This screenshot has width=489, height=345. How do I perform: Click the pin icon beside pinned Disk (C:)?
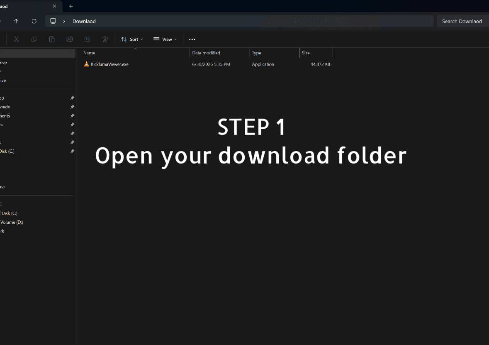(x=72, y=151)
